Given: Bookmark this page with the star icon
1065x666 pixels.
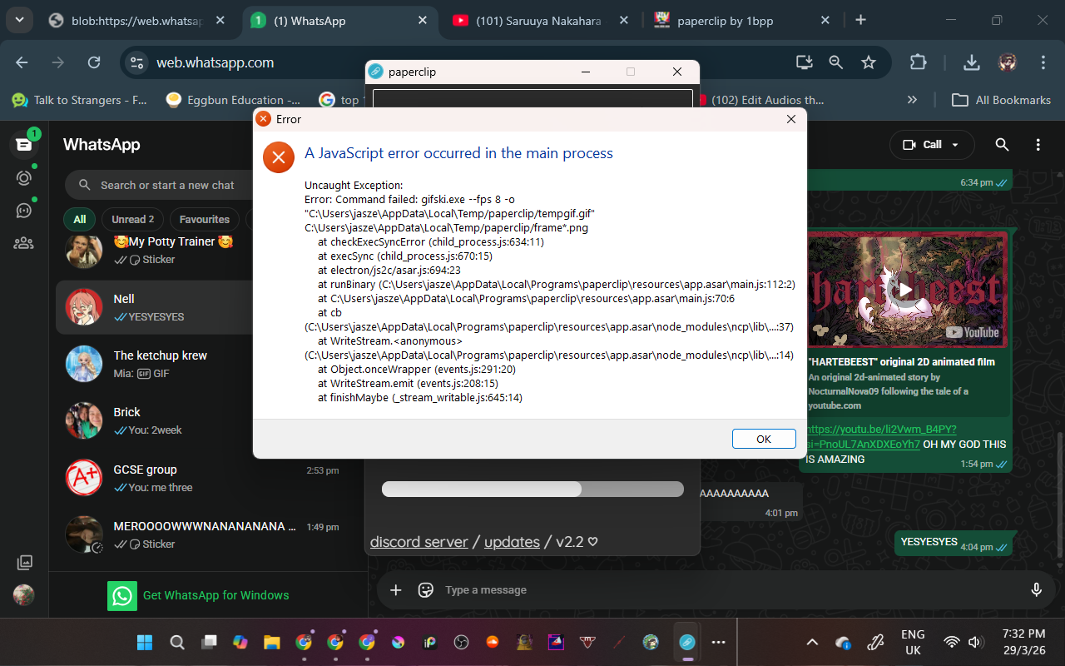Looking at the screenshot, I should click(869, 62).
